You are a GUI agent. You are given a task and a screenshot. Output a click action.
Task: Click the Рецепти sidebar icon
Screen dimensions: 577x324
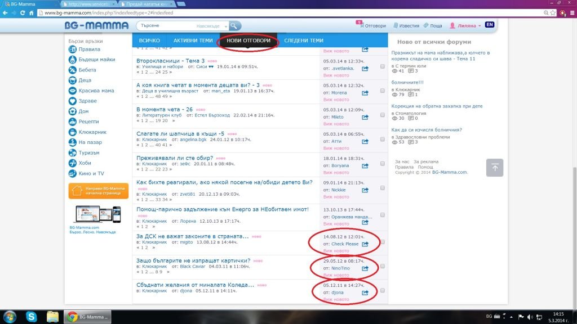pos(73,121)
